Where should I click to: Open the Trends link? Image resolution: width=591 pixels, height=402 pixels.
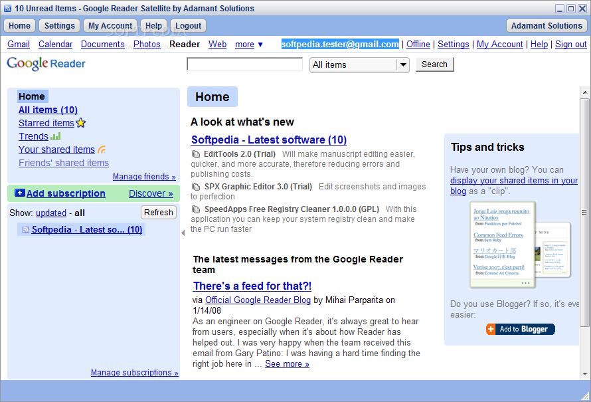coord(34,136)
